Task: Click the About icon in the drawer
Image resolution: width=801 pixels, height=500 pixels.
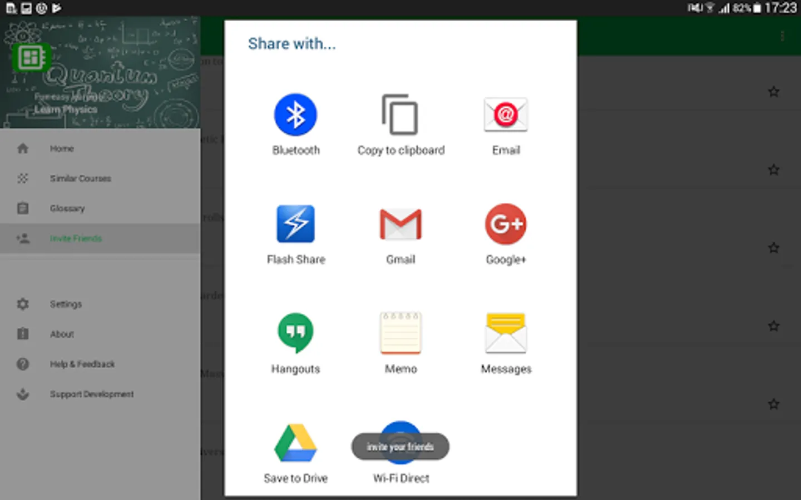Action: coord(23,334)
